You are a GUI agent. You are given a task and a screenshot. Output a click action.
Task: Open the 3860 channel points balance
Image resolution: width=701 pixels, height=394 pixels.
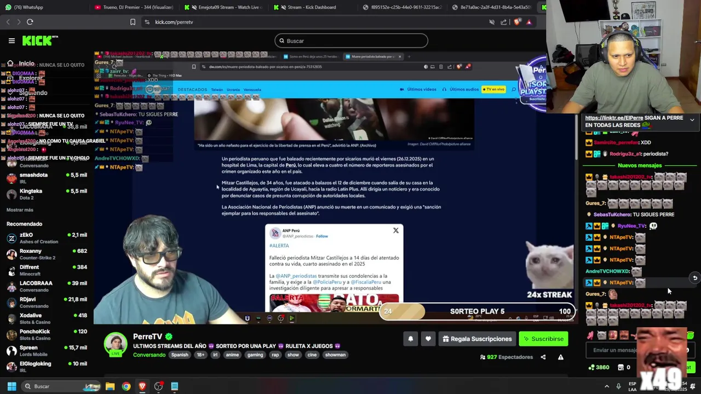point(599,367)
